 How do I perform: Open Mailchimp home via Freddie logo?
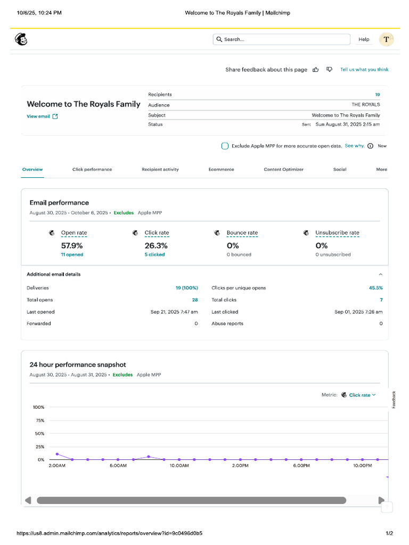(21, 39)
